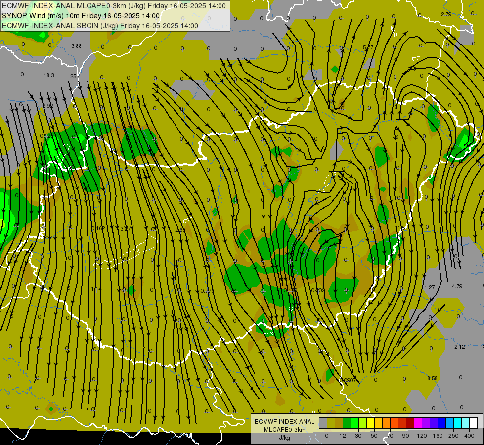Screen dimensions: 484x445
Task: Click legend tick label 50
Action: pyautogui.click(x=374, y=436)
